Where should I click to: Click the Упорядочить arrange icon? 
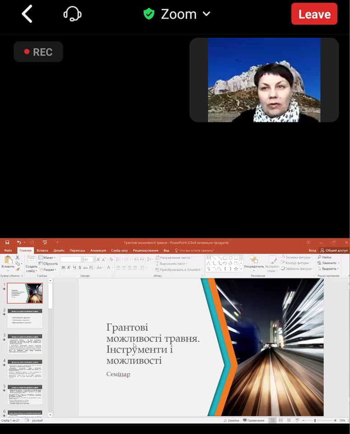click(254, 262)
